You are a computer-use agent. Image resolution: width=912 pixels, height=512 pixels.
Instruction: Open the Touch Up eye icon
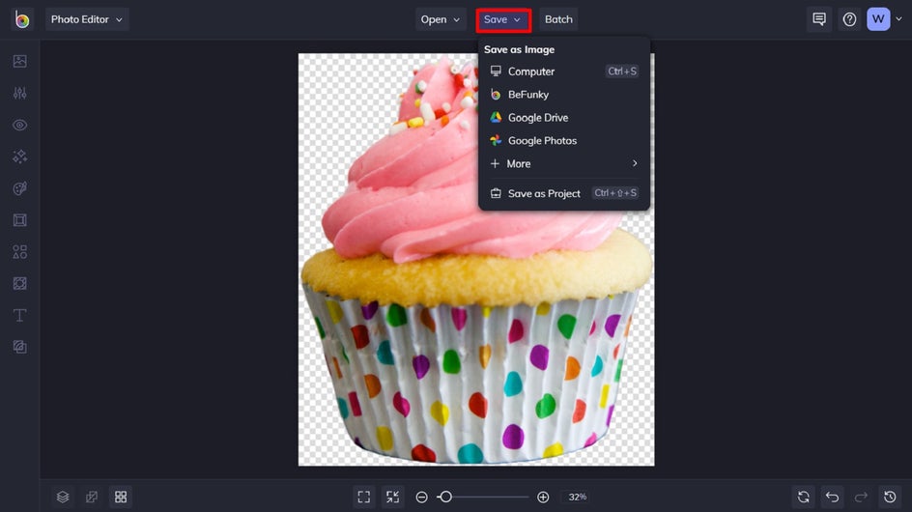pos(19,125)
